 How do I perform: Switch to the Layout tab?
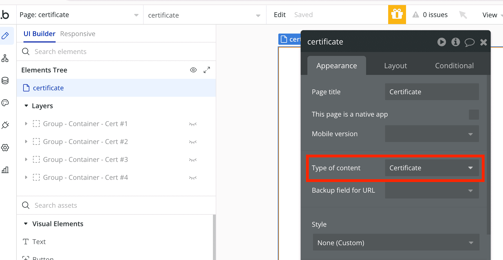pyautogui.click(x=395, y=66)
